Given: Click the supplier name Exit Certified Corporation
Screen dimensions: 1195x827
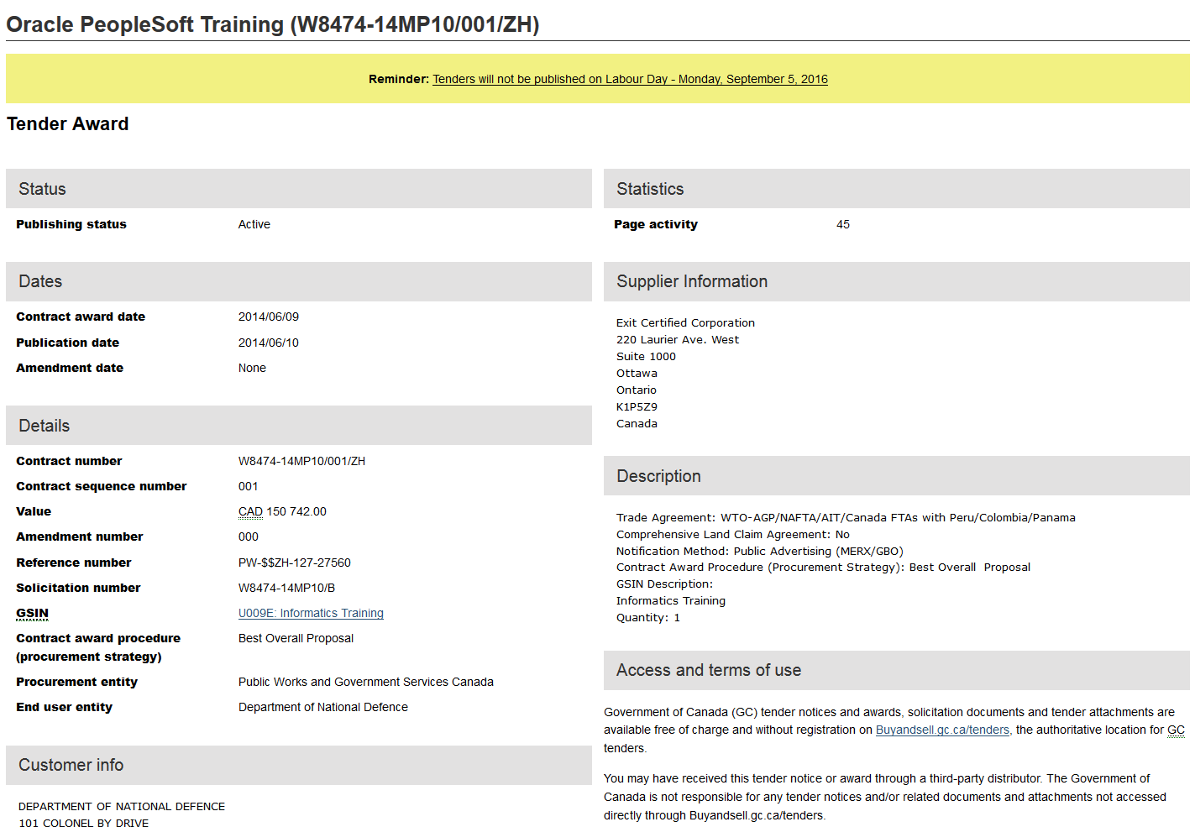Looking at the screenshot, I should pyautogui.click(x=685, y=322).
